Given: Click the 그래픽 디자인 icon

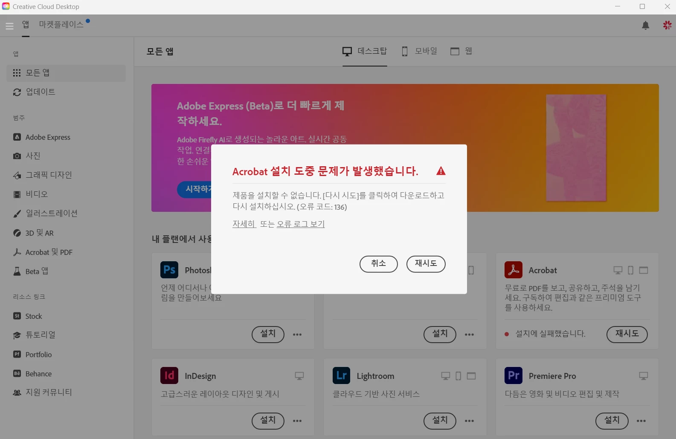Looking at the screenshot, I should [17, 175].
